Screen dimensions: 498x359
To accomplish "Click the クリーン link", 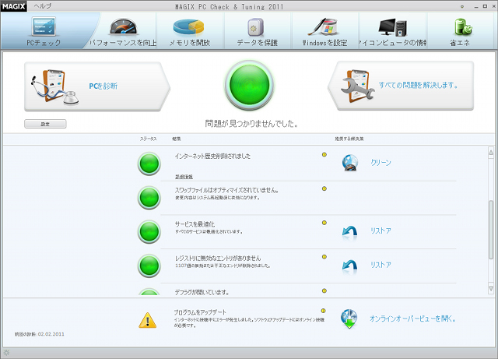I will coord(381,163).
